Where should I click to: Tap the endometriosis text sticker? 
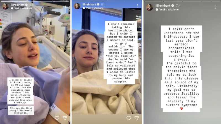[181, 69]
